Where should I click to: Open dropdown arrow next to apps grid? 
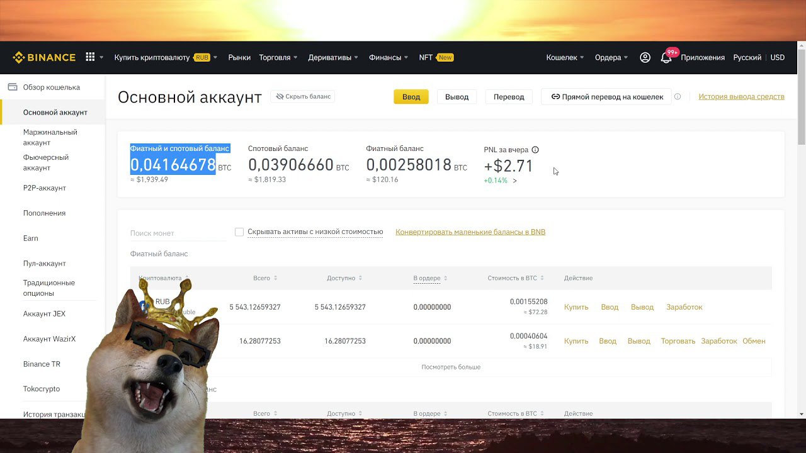(101, 57)
